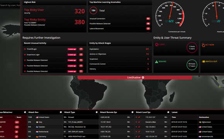Screen dimensions: 224x139
Task: Click the 237 score badge
Action: point(17,122)
